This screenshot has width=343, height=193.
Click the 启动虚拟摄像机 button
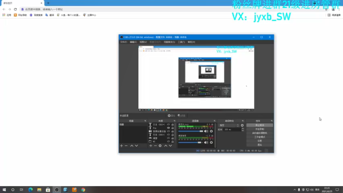(x=259, y=133)
